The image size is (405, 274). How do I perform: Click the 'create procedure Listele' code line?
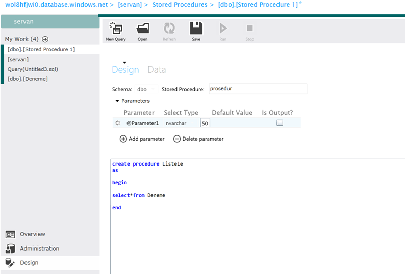coord(147,164)
